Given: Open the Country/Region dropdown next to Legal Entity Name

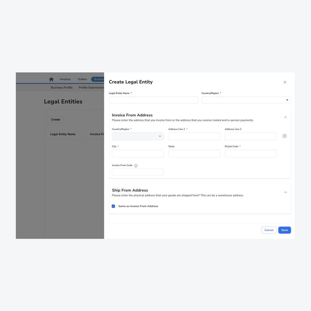Looking at the screenshot, I should click(287, 100).
